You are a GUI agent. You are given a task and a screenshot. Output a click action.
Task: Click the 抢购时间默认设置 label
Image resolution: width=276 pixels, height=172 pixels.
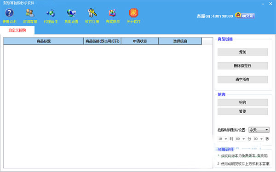click(232, 130)
